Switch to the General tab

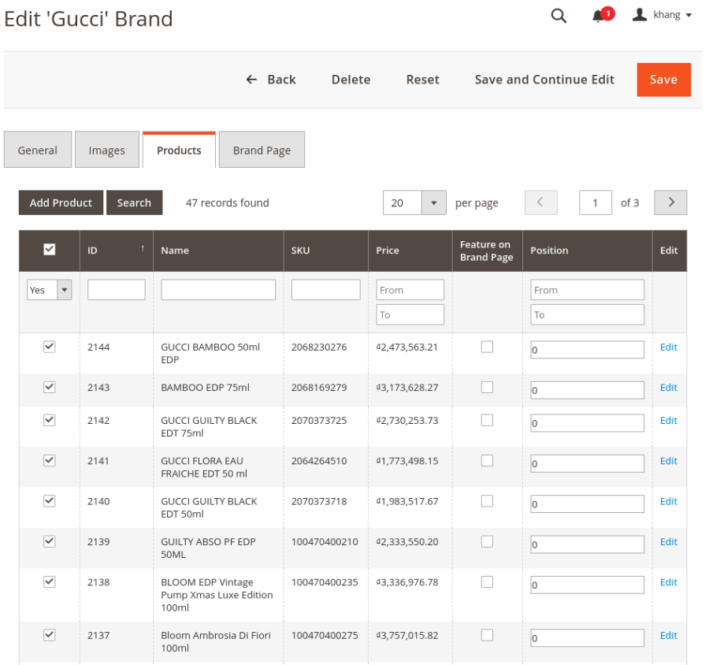click(x=38, y=150)
